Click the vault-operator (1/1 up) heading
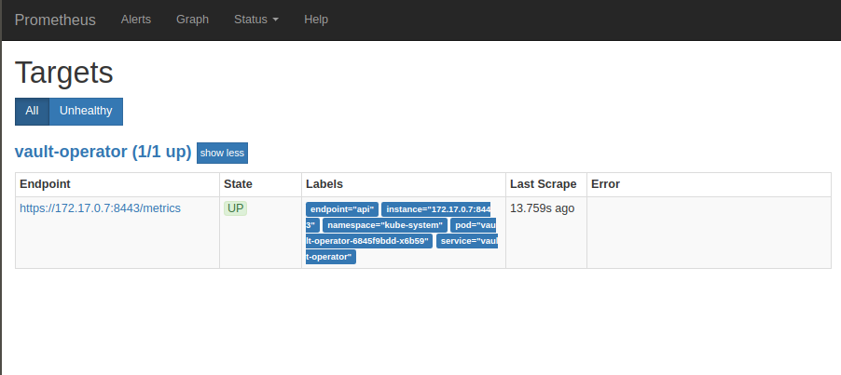 tap(103, 152)
